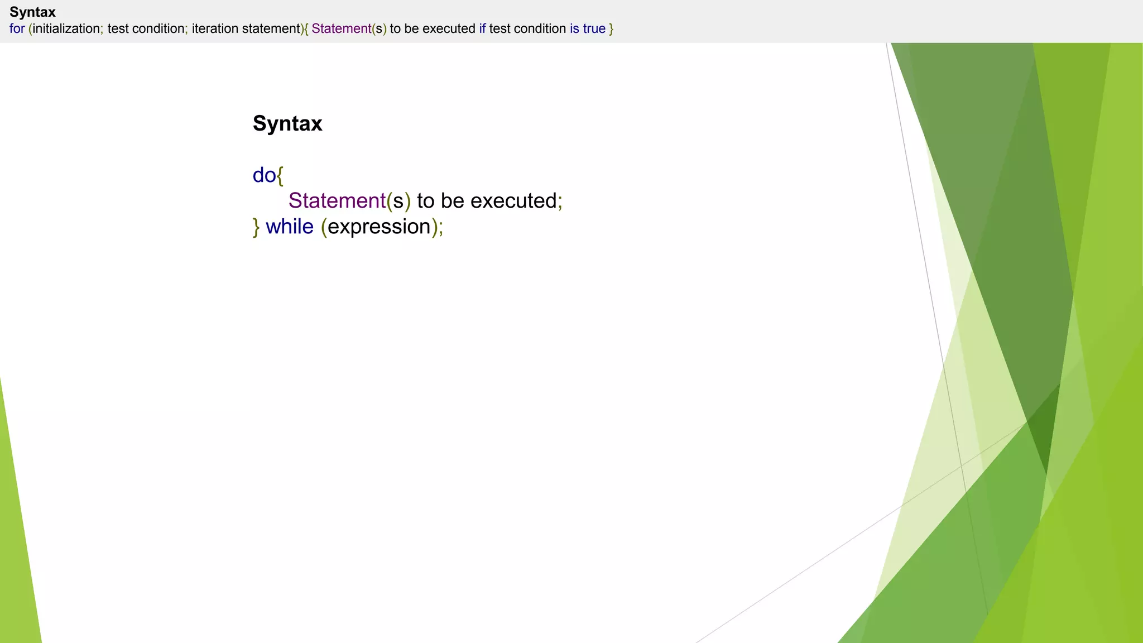Click the blue 'while' keyword

289,227
